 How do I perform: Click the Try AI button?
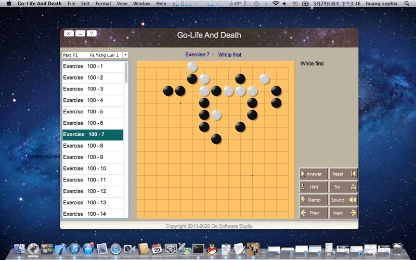(343, 187)
